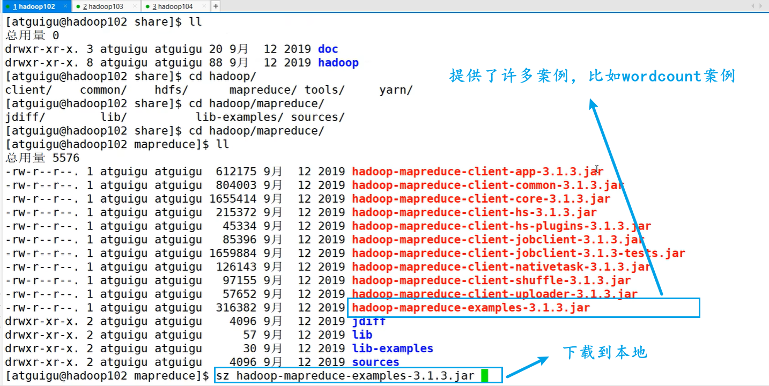Click hadoop-mapreduce-client-shuffle-3.1.3.jar file name

click(x=491, y=280)
